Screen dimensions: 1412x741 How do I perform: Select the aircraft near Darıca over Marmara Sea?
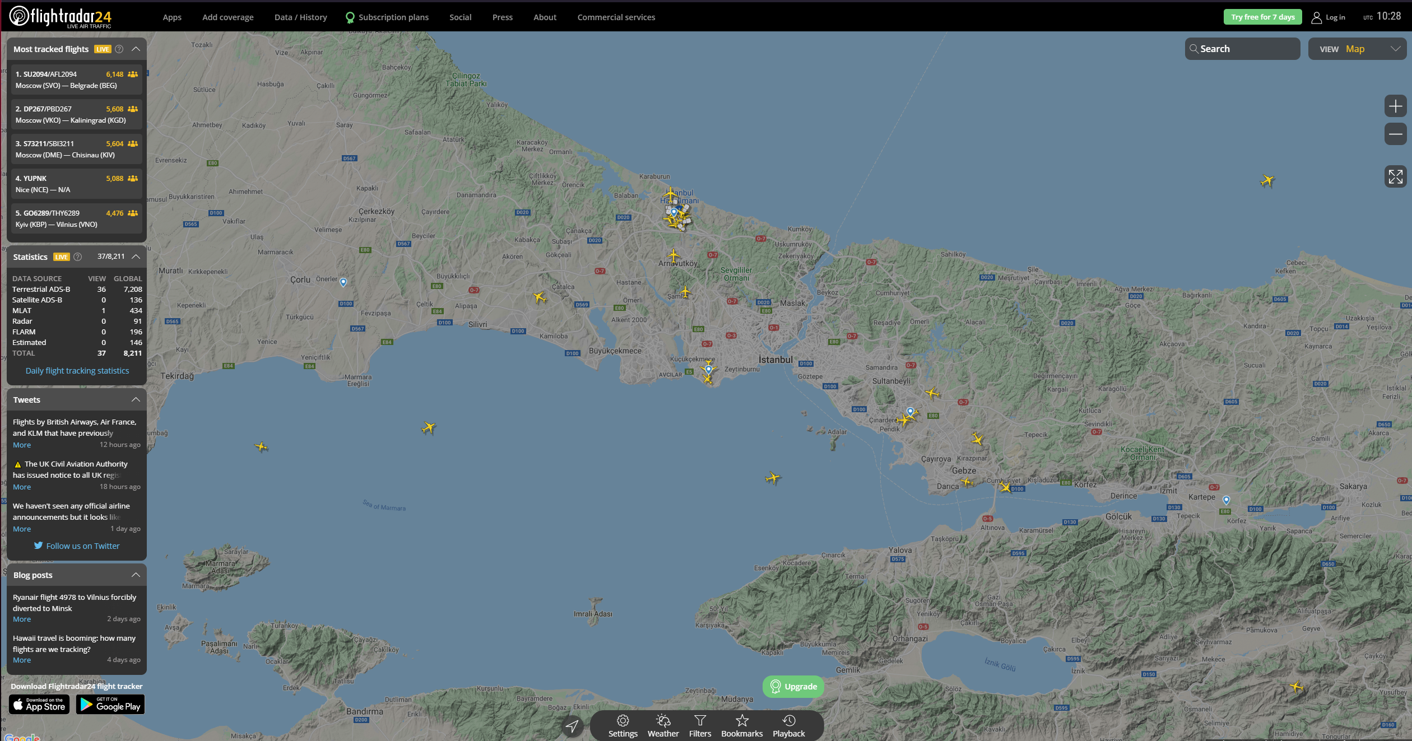pyautogui.click(x=967, y=481)
